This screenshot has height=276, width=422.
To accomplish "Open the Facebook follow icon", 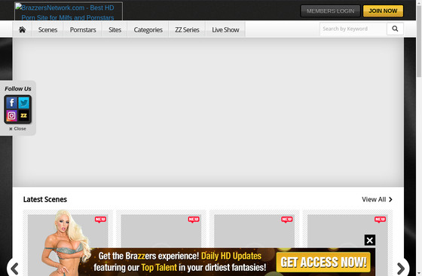I will coord(11,103).
